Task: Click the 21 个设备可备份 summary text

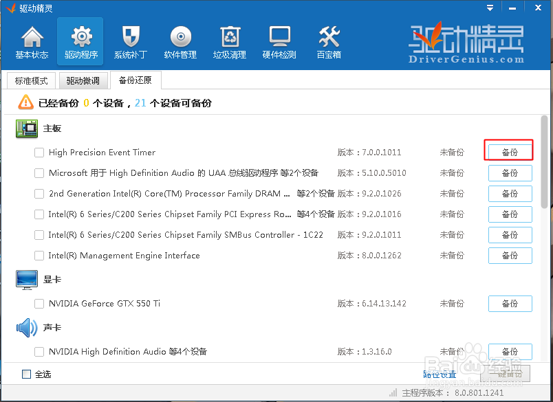Action: [x=173, y=103]
